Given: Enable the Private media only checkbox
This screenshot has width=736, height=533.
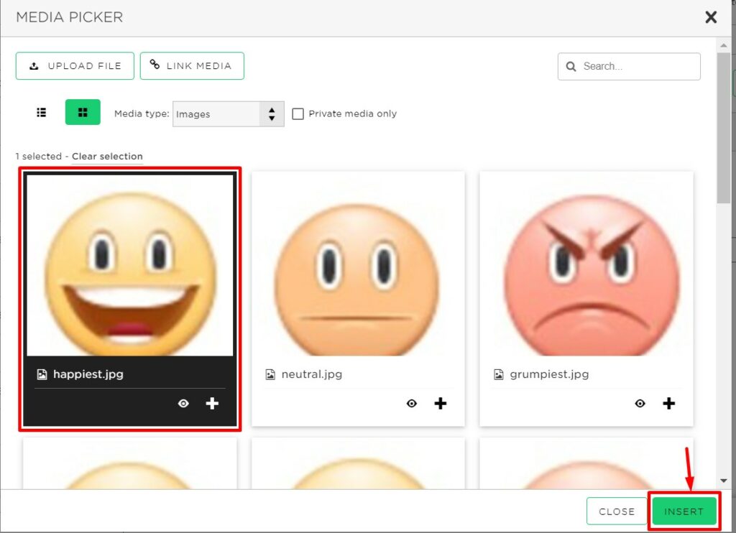Looking at the screenshot, I should [x=298, y=113].
